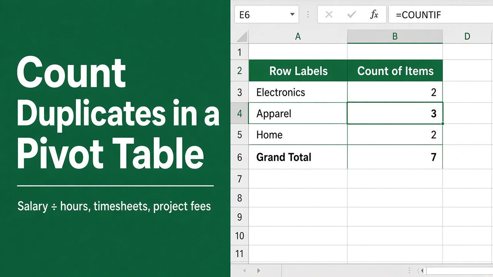
Task: Click the Count of Items header cell
Action: tap(395, 71)
